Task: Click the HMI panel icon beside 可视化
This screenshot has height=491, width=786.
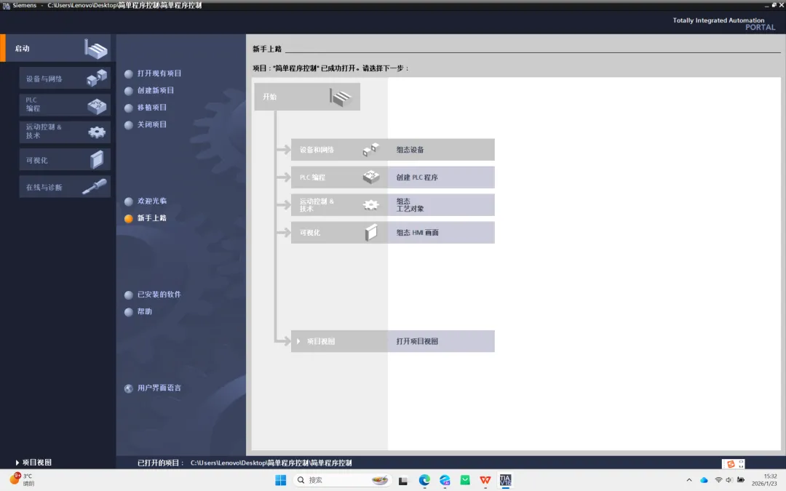Action: pyautogui.click(x=97, y=159)
